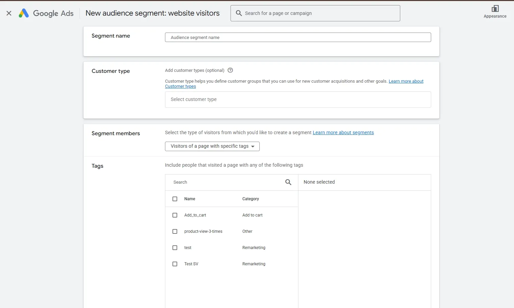
Task: Click the Other category cell
Action: (247, 231)
